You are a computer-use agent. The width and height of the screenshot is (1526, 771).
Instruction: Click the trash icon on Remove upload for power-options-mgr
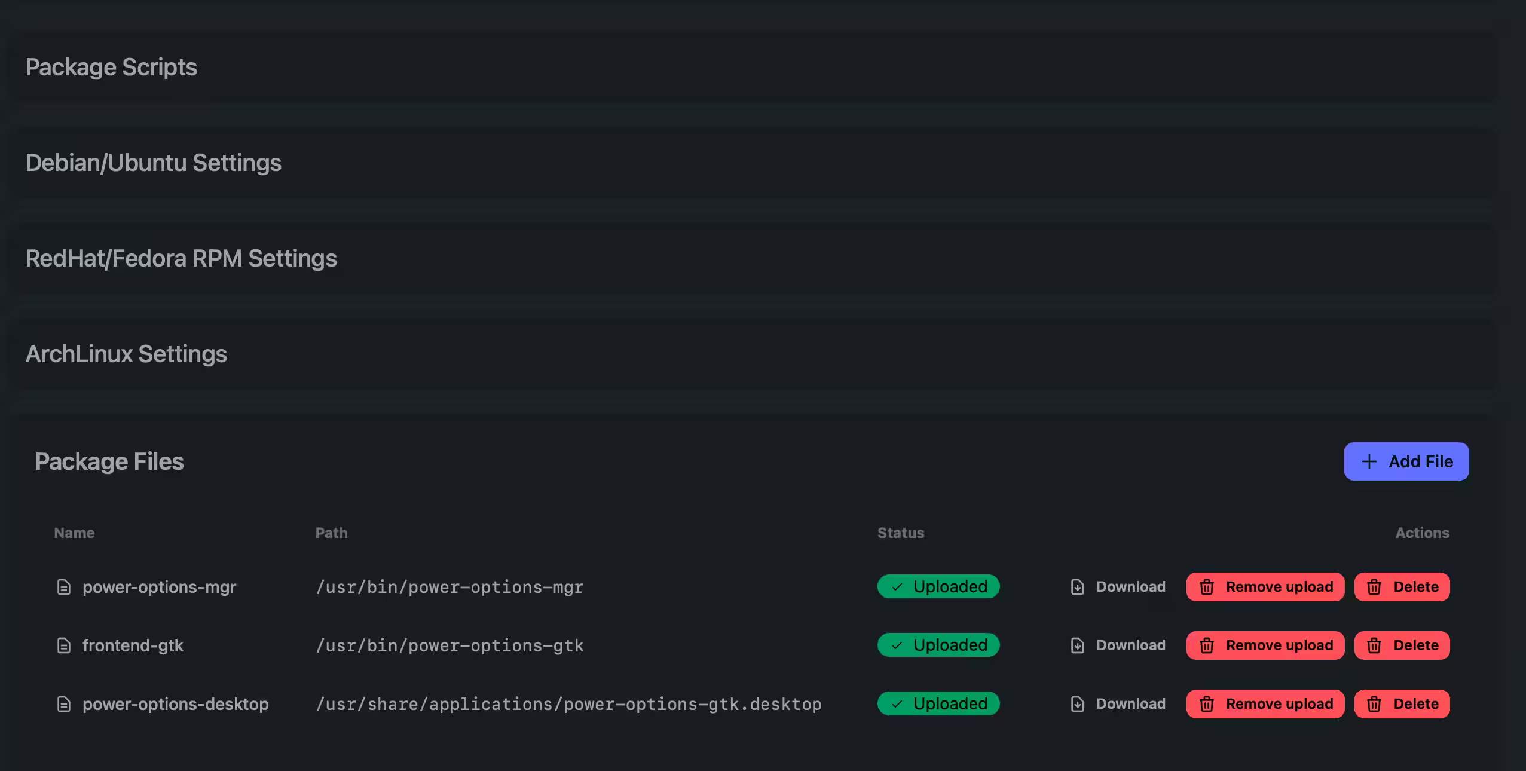tap(1207, 586)
